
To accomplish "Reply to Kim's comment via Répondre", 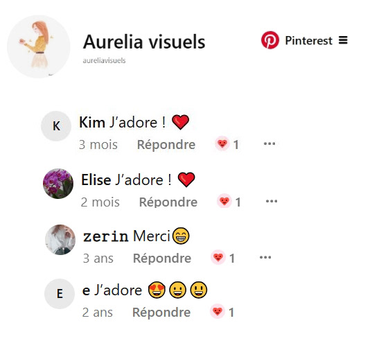I will click(166, 145).
